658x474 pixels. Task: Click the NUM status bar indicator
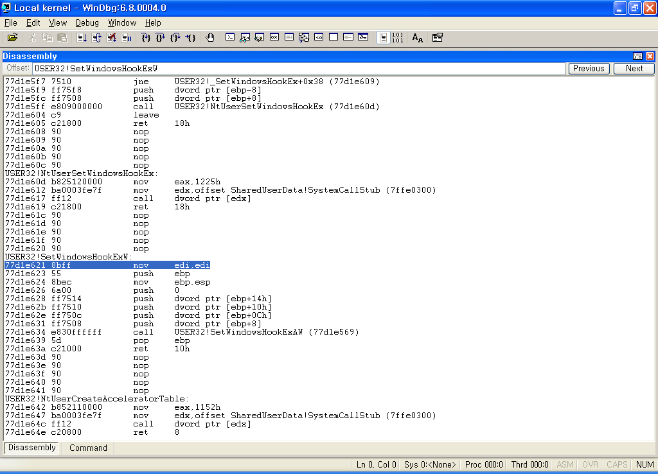click(645, 464)
